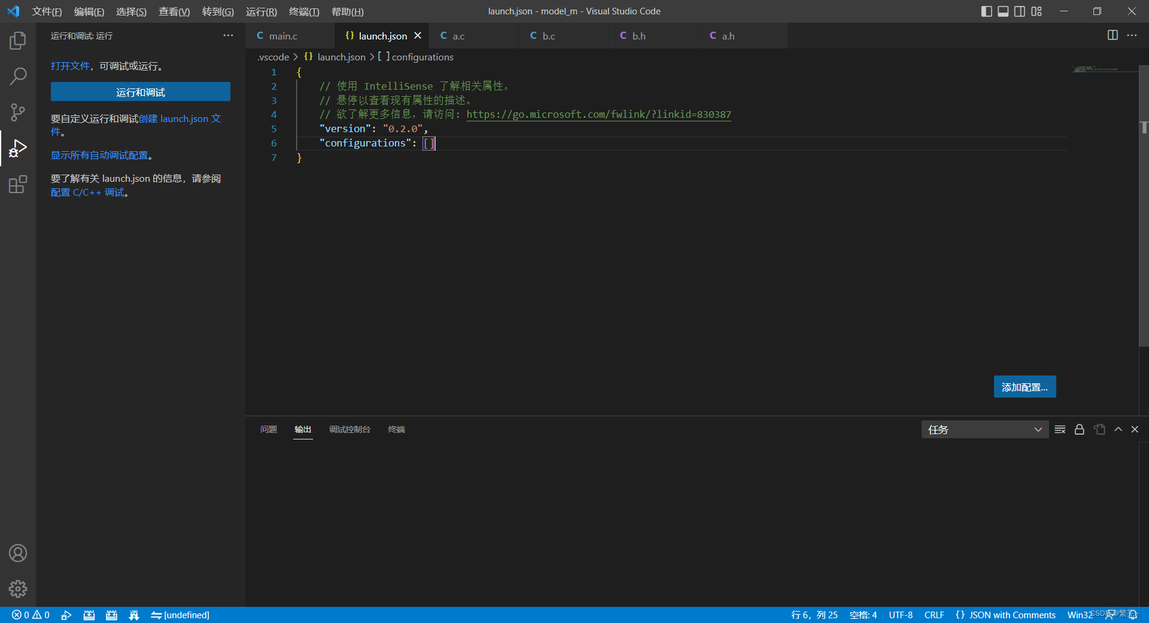The width and height of the screenshot is (1149, 623).
Task: Open the 运行(R) menu
Action: click(x=261, y=11)
